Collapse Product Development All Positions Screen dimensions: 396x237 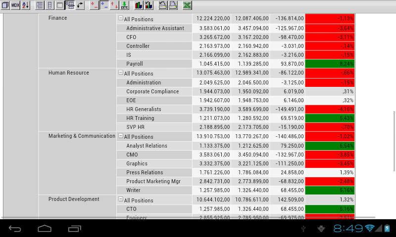pos(121,199)
